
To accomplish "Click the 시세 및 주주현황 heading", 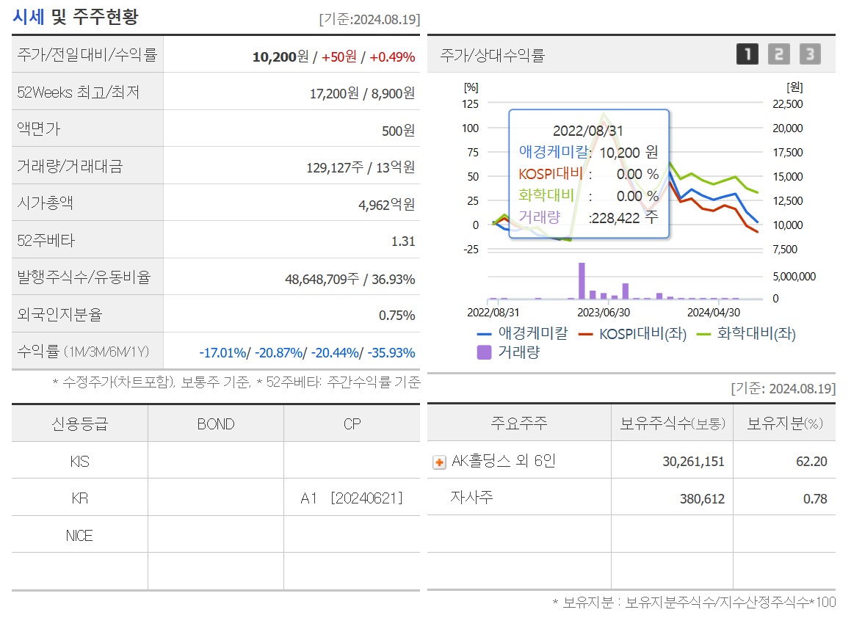I will 76,17.
